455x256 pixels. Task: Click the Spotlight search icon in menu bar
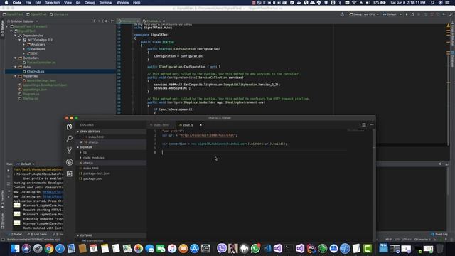(x=433, y=3)
